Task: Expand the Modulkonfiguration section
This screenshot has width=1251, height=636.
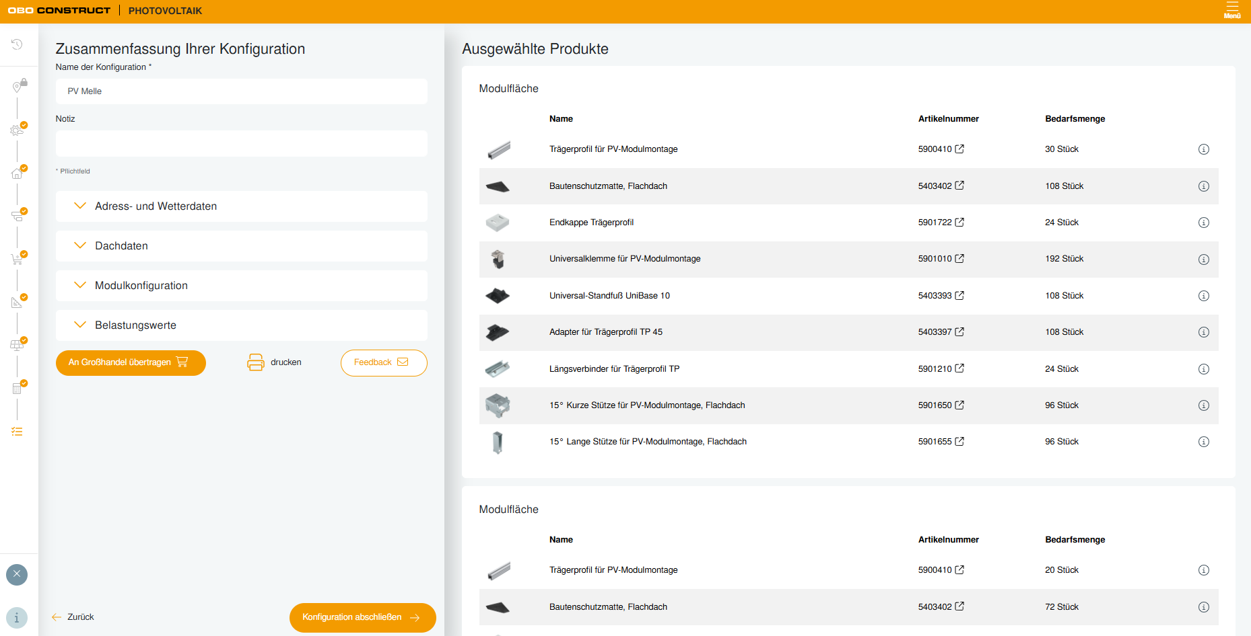Action: (x=242, y=286)
